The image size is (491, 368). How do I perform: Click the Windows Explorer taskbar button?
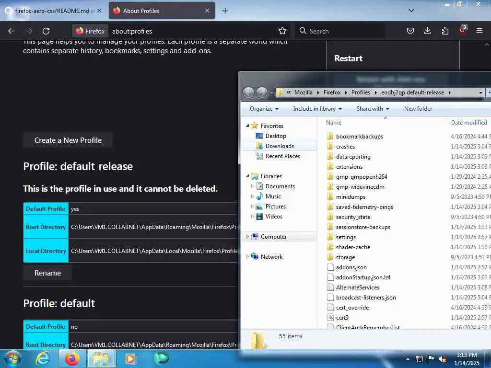click(100, 358)
